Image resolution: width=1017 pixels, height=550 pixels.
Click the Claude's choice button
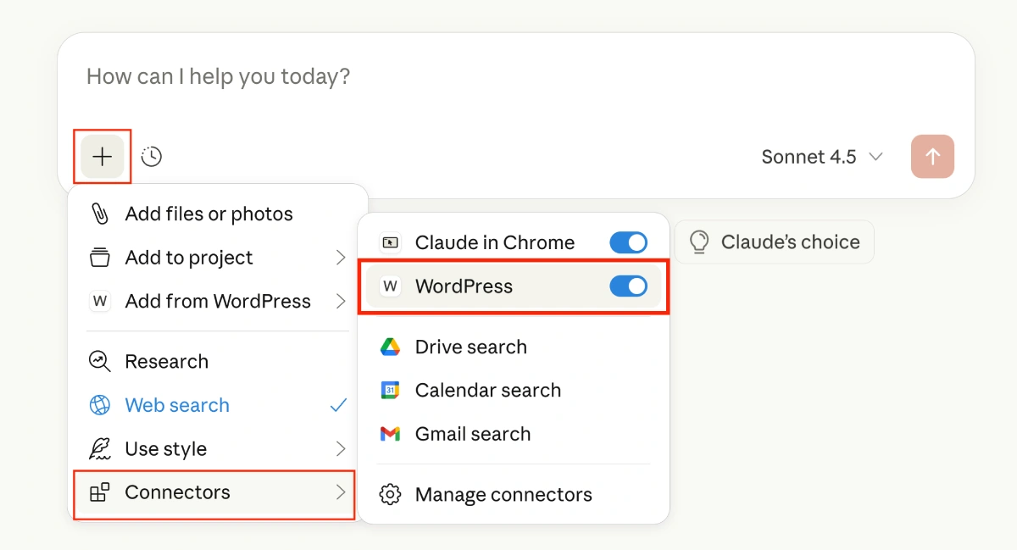click(x=774, y=242)
